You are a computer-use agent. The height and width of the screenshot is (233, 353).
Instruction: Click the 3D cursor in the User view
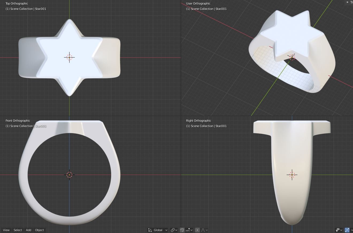coord(292,58)
